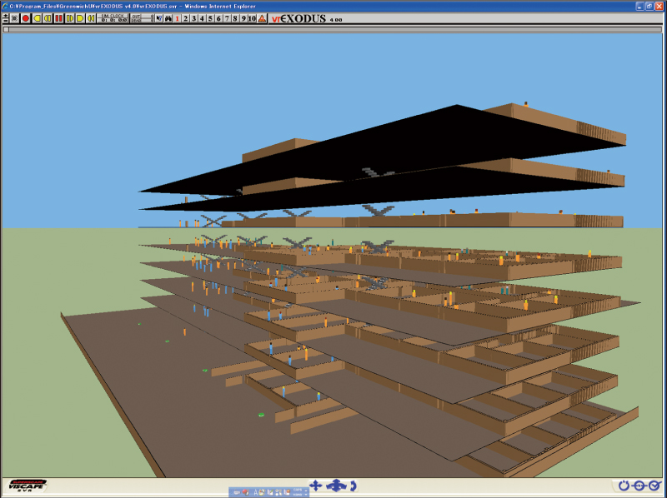Select camera view number 8
Image resolution: width=667 pixels, height=498 pixels.
point(234,18)
